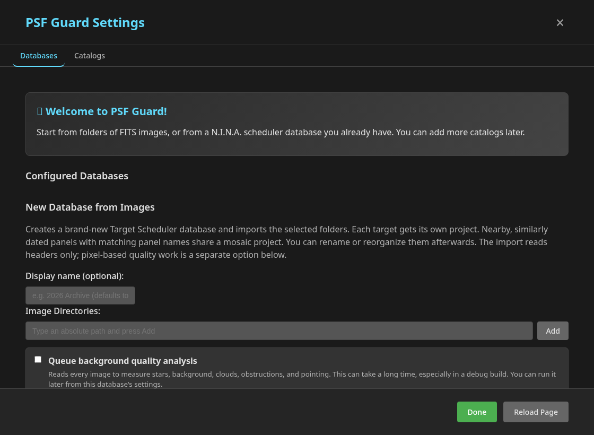Image resolution: width=594 pixels, height=435 pixels.
Task: Switch to the Databases tab
Action: tap(39, 56)
